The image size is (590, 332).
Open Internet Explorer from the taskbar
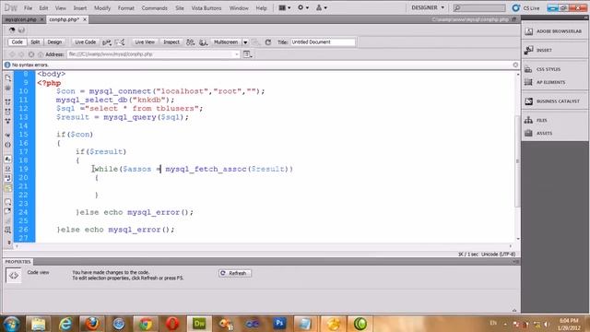click(65, 324)
